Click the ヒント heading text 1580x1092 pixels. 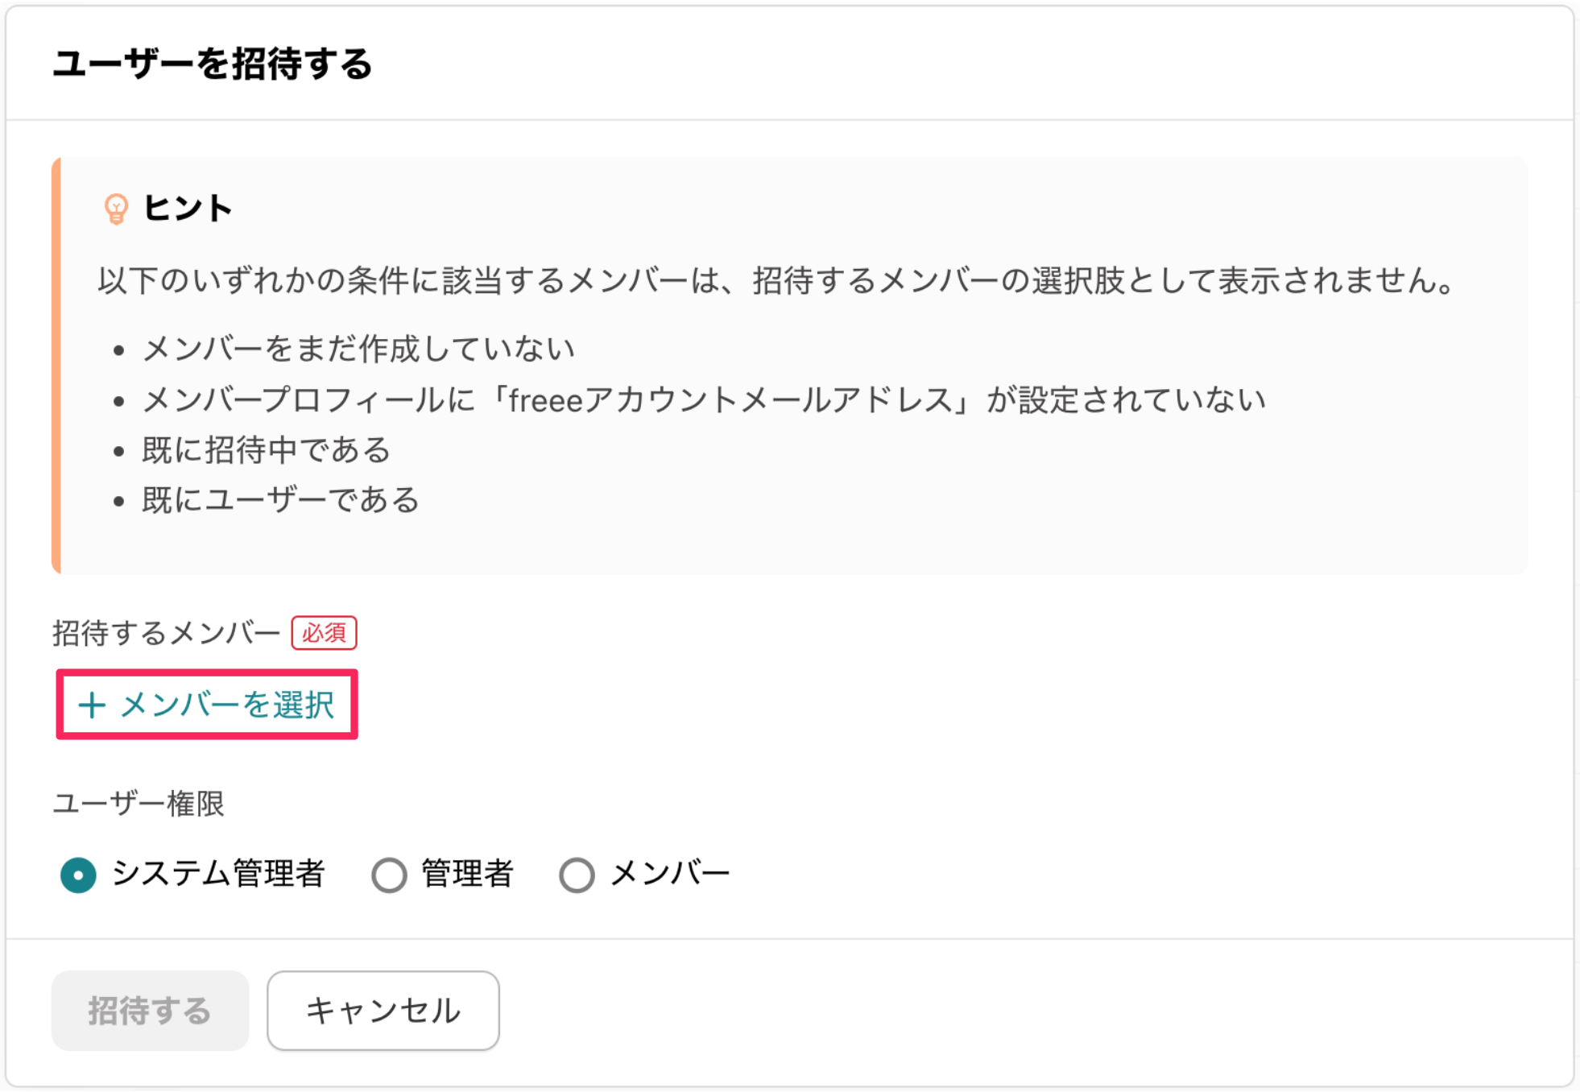188,209
